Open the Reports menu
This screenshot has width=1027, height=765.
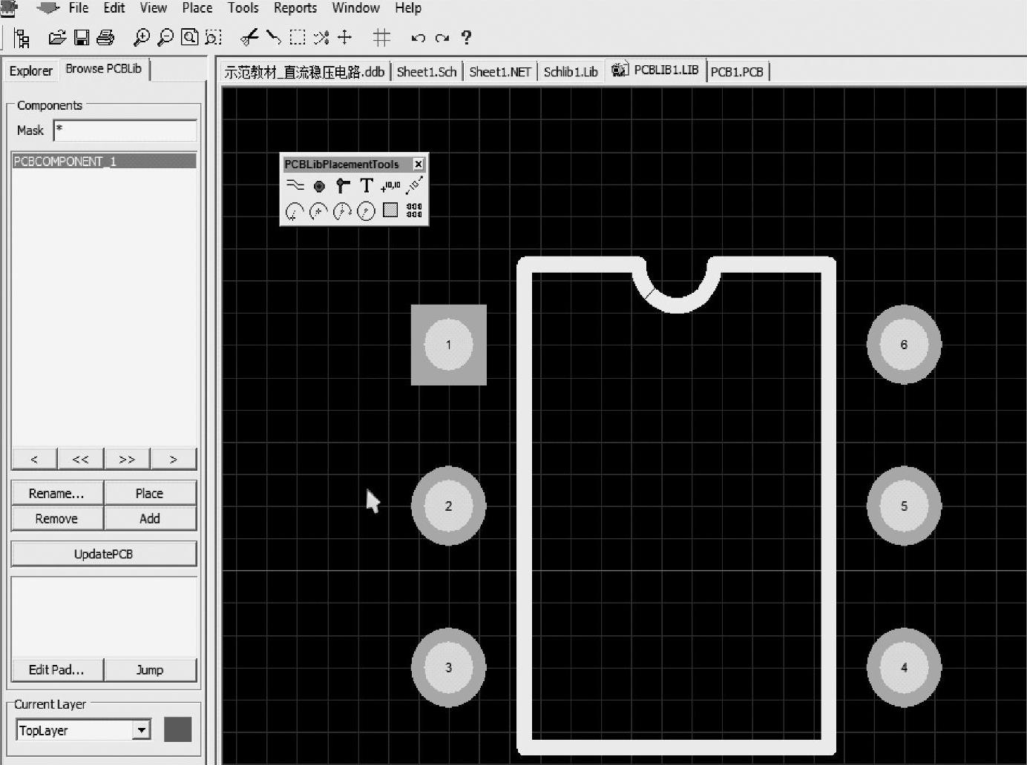click(295, 8)
